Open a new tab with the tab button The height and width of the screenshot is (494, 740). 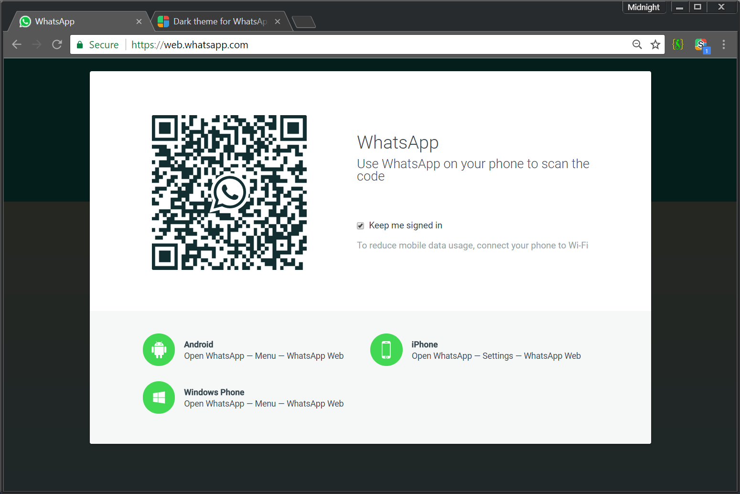point(304,21)
